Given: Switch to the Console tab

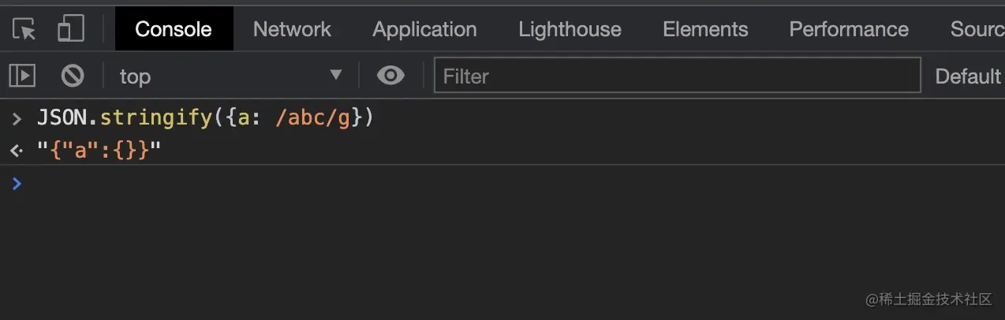Looking at the screenshot, I should point(174,29).
